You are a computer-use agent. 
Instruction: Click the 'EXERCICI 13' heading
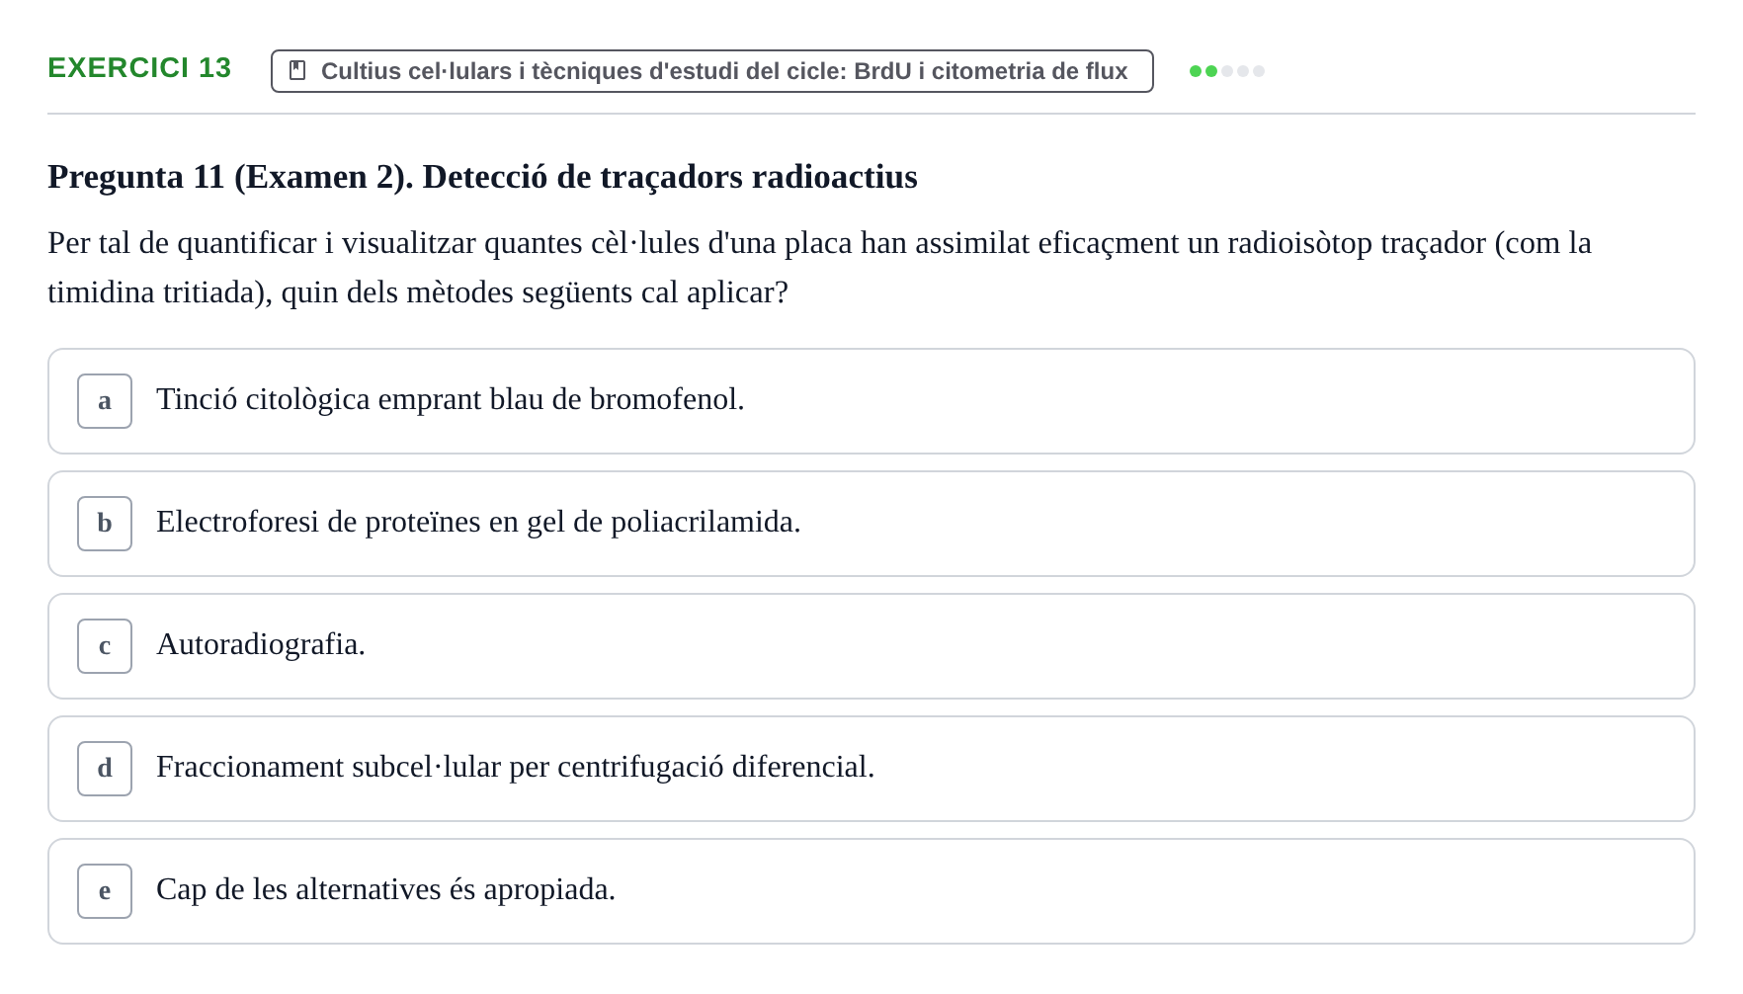pyautogui.click(x=139, y=67)
